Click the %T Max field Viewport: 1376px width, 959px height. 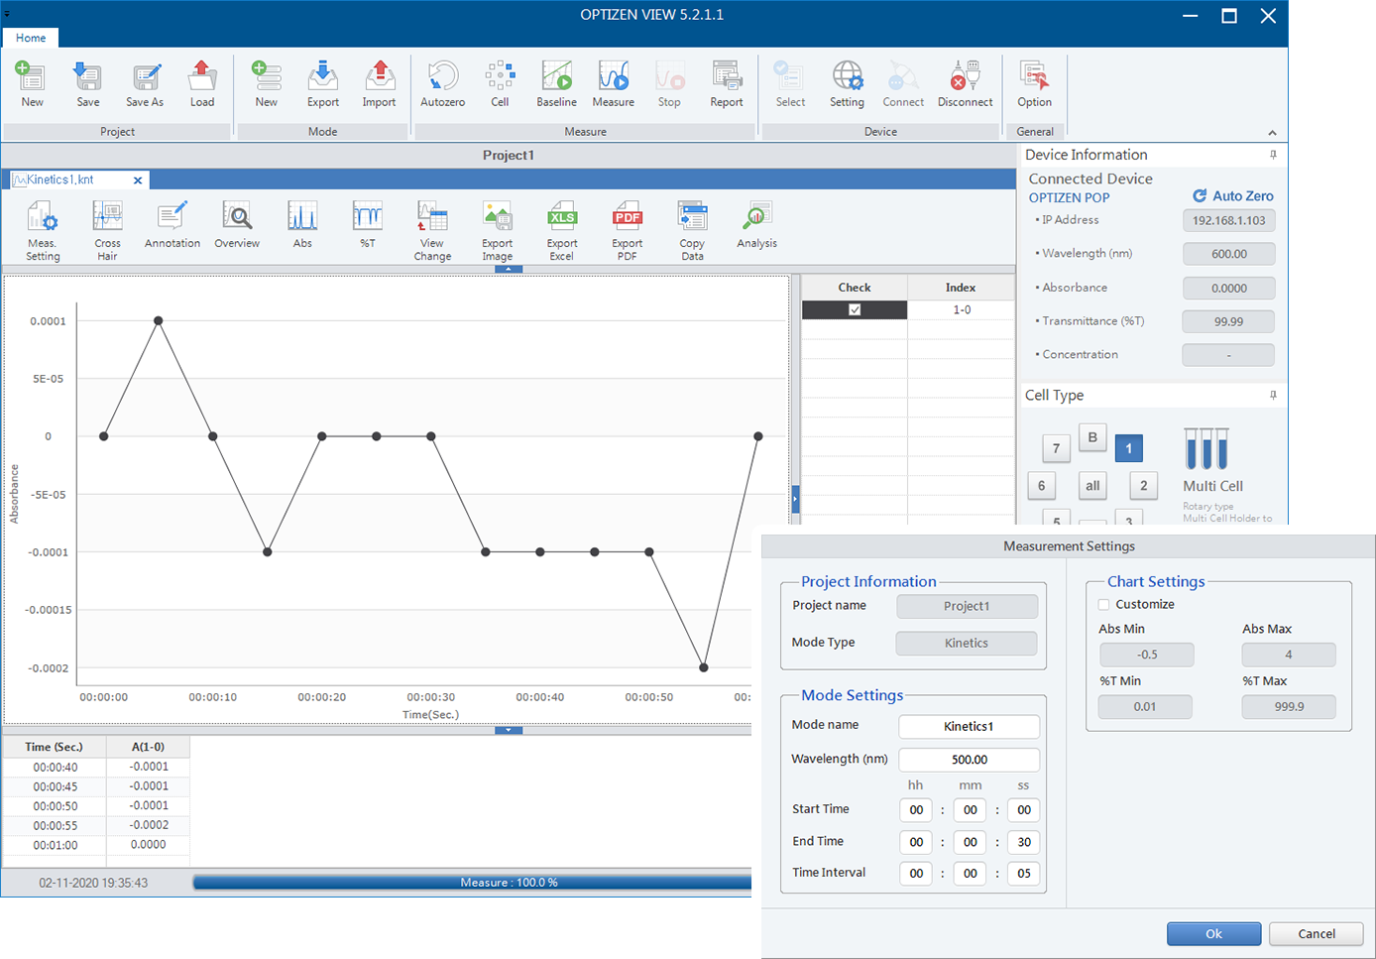tap(1289, 707)
